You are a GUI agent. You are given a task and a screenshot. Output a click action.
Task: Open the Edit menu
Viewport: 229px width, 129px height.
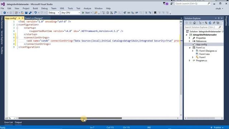(9, 9)
